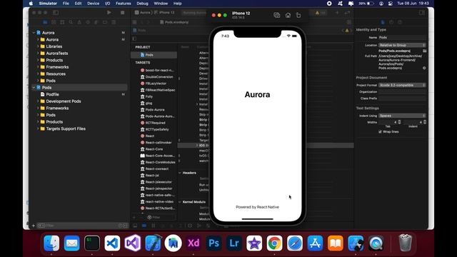Collapse the Kernel Module section

point(180,201)
